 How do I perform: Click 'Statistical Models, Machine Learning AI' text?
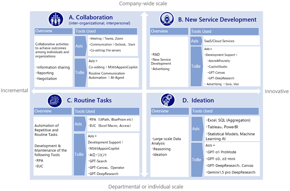(x=230, y=136)
